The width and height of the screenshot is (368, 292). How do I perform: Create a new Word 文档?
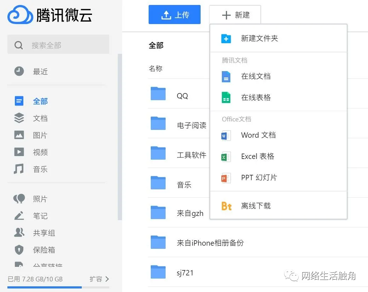(x=258, y=135)
